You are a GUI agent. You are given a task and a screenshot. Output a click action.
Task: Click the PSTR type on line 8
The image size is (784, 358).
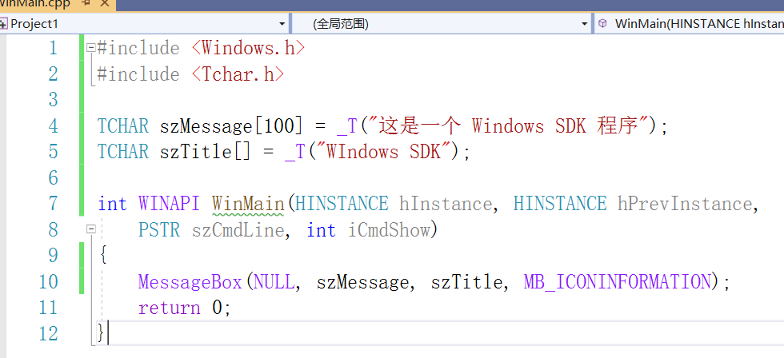tap(159, 229)
